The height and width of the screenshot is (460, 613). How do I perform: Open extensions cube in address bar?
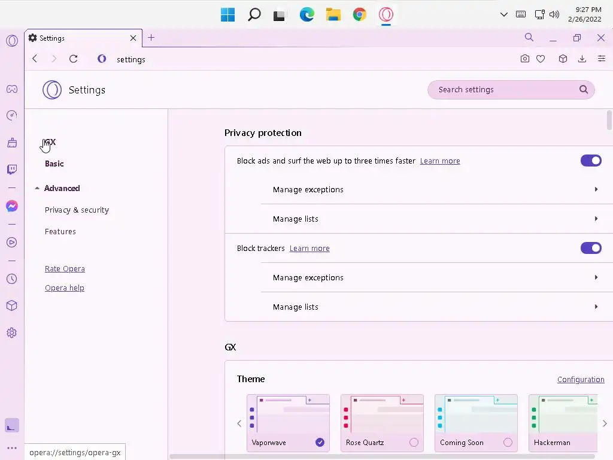pyautogui.click(x=563, y=59)
